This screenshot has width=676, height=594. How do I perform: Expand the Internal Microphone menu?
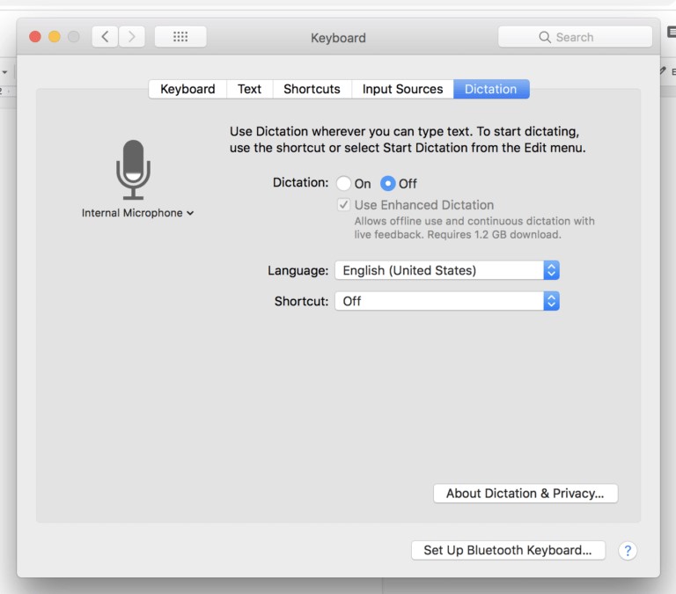click(x=137, y=213)
